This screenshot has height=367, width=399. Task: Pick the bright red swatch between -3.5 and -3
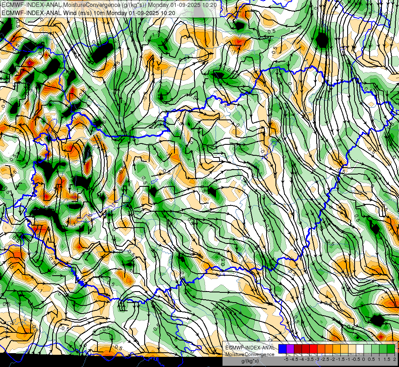coord(313,349)
